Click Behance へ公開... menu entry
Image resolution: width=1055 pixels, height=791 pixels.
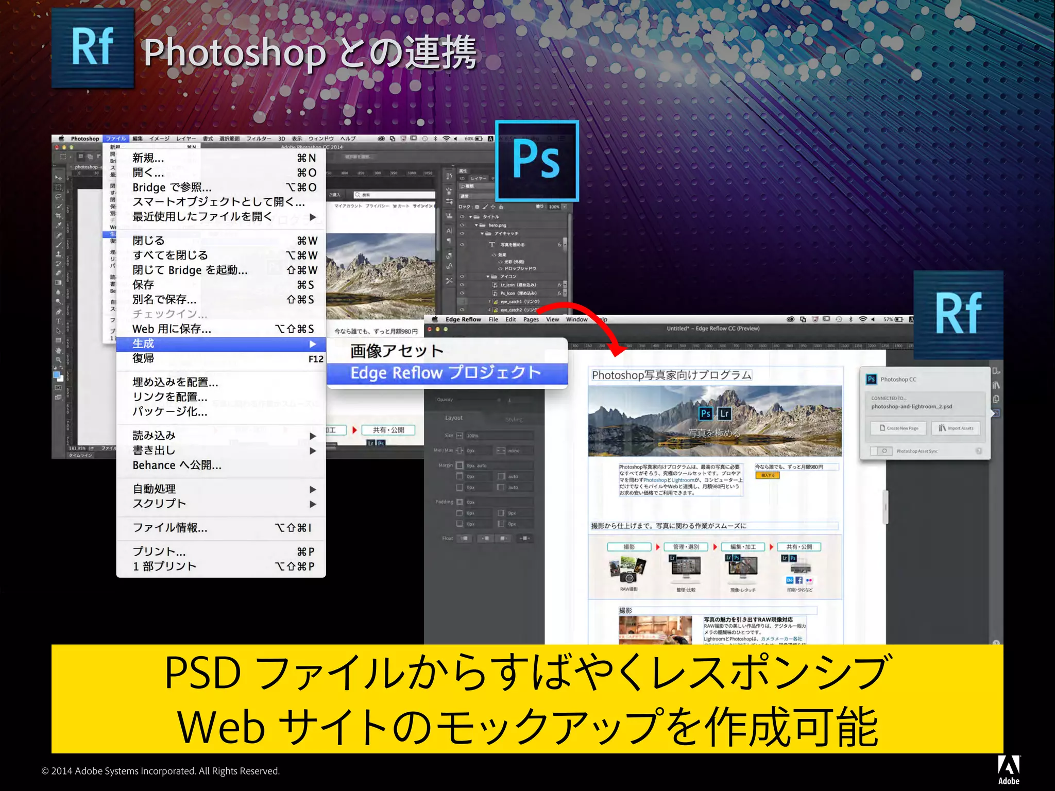click(x=221, y=466)
